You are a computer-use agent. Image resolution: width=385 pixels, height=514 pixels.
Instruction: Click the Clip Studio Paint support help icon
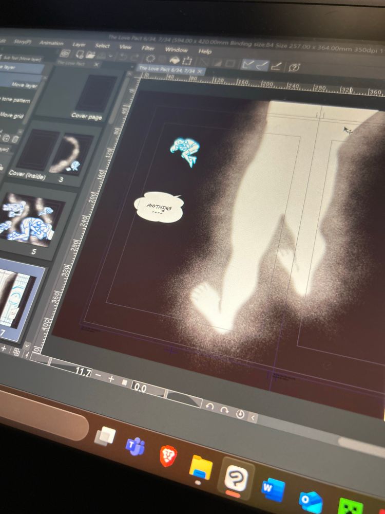coord(294,67)
